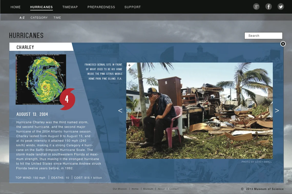Visit the Museum footer link
Screen dimensions: 292x194
point(148,189)
